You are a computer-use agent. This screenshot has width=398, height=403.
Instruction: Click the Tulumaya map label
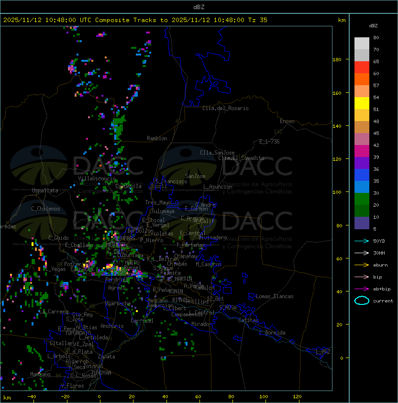(163, 211)
